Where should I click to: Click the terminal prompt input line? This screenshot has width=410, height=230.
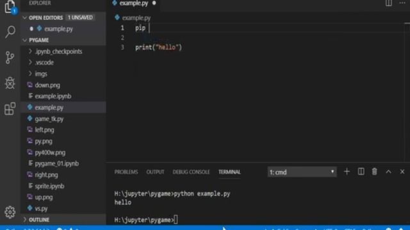point(146,220)
